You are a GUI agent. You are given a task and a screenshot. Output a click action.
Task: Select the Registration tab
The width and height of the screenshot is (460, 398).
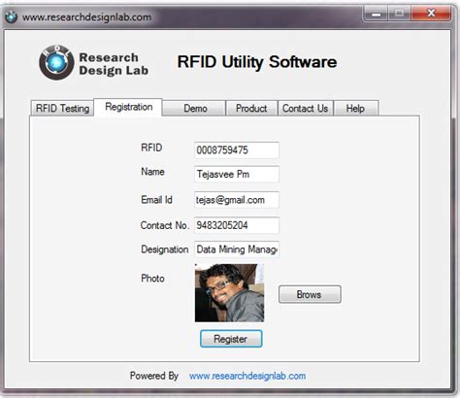click(x=128, y=107)
